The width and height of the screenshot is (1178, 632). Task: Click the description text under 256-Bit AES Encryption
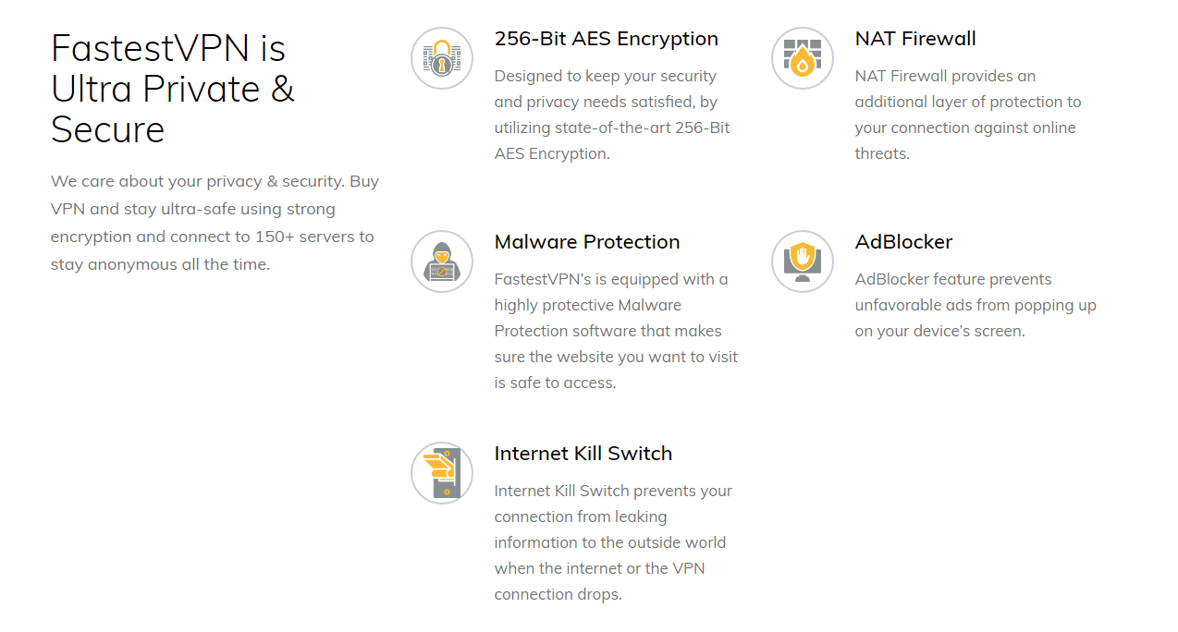(612, 115)
